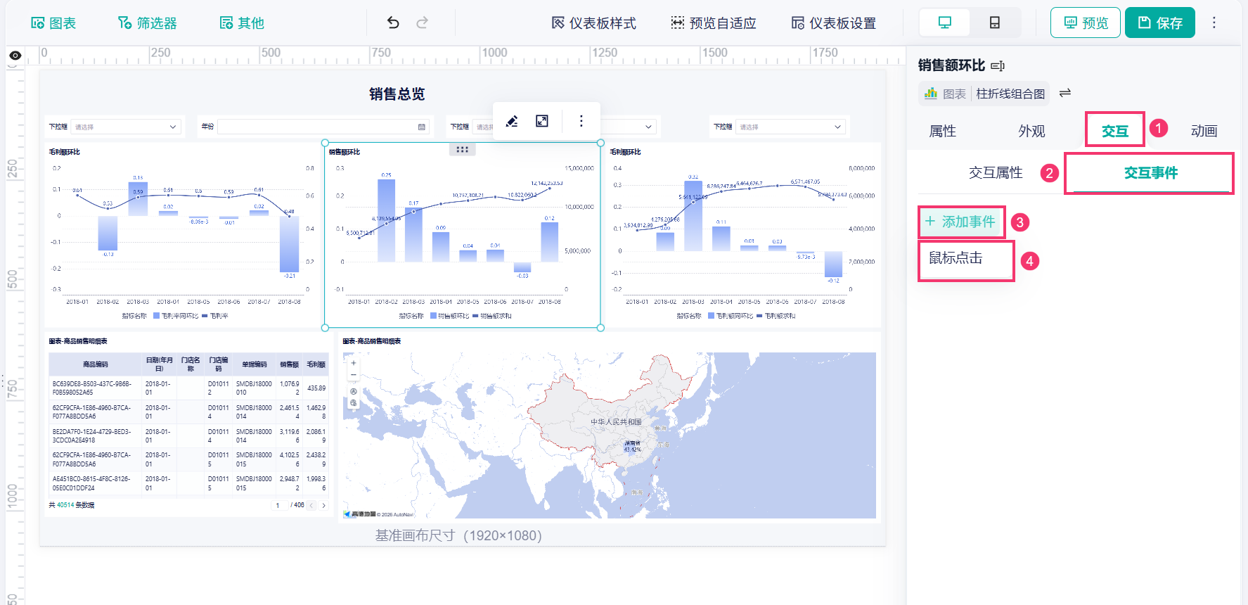Viewport: 1248px width, 605px height.
Task: Switch to the 外观 tab
Action: (1031, 131)
